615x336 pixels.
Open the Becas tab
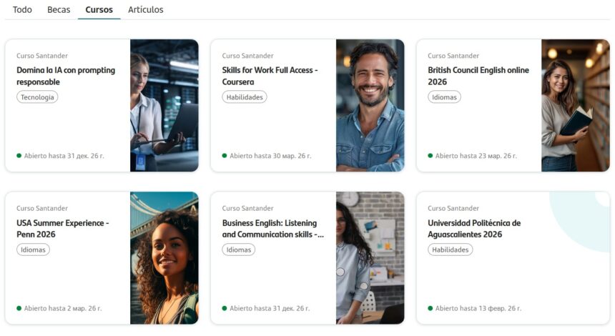[x=59, y=9]
